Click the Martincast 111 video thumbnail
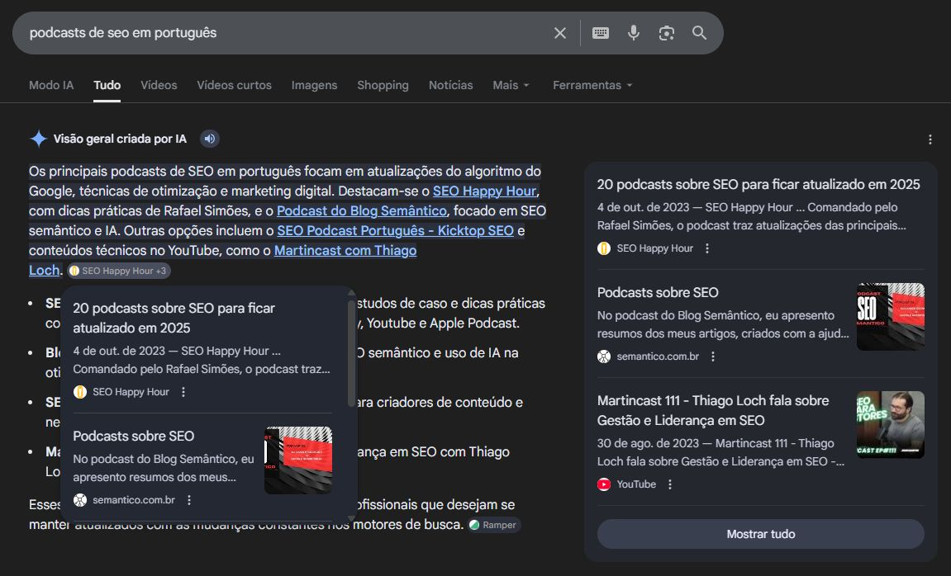 tap(891, 425)
